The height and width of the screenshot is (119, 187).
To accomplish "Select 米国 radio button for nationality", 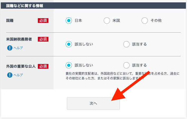I will [x=107, y=21].
